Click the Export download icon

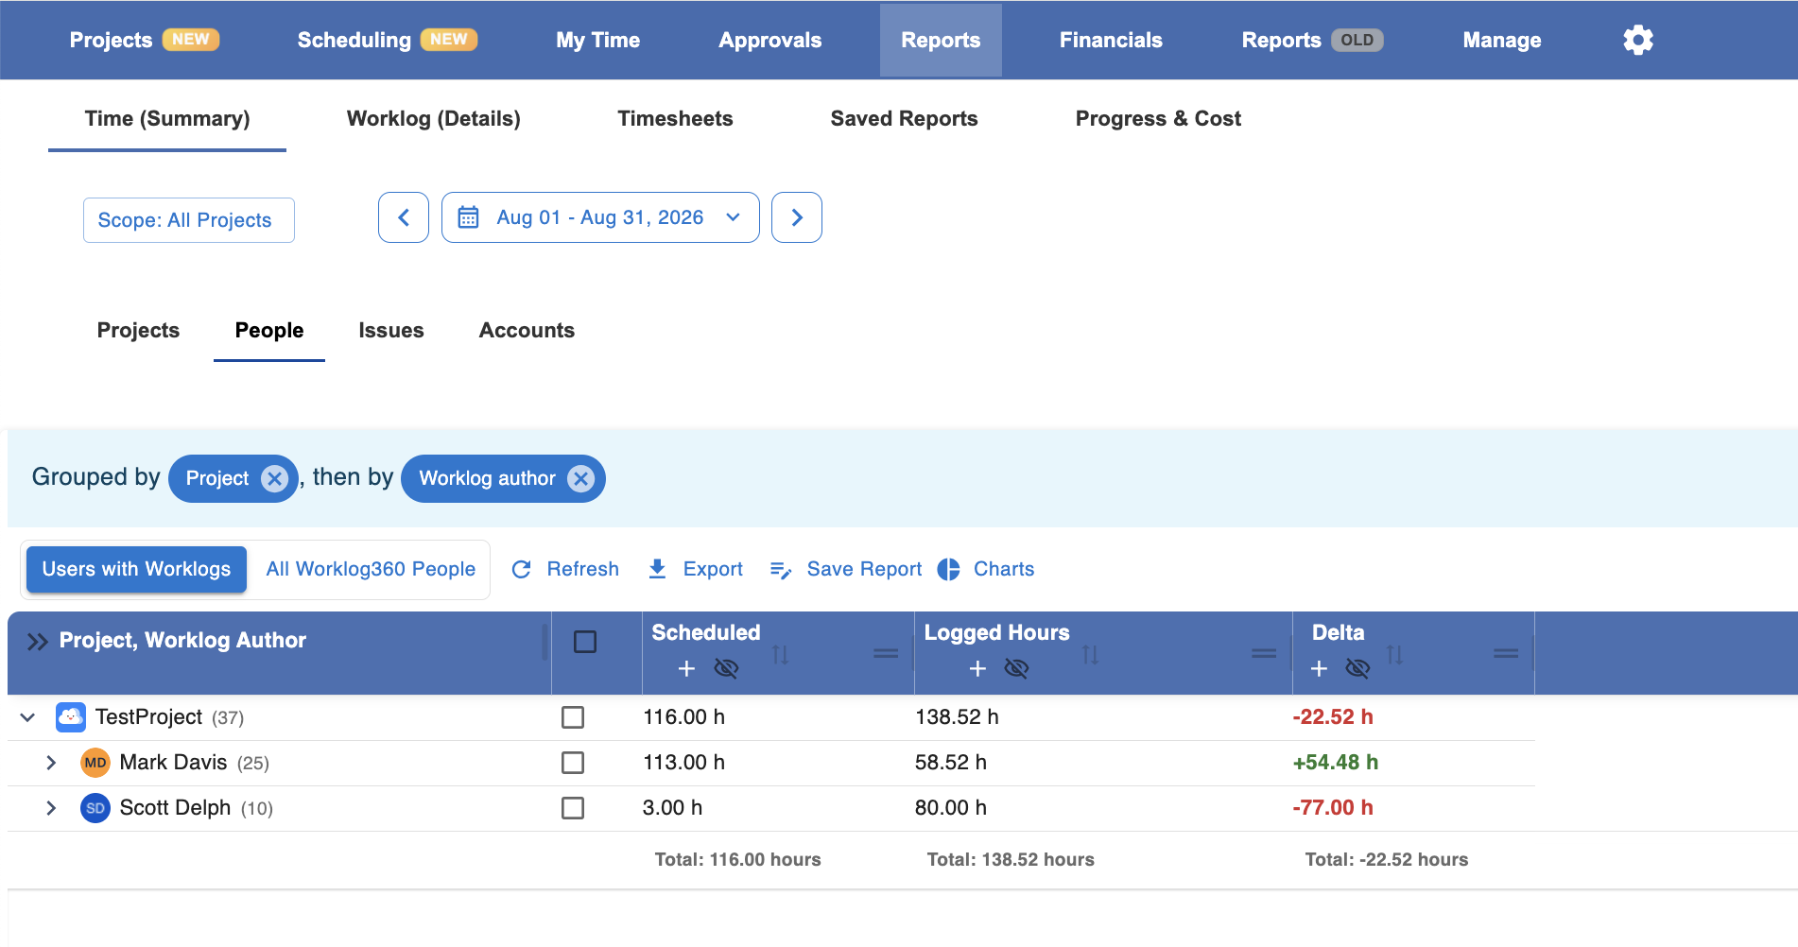point(657,569)
